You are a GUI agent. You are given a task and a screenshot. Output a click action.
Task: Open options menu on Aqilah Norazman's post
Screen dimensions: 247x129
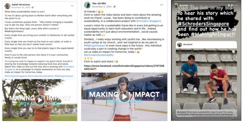click(72, 6)
